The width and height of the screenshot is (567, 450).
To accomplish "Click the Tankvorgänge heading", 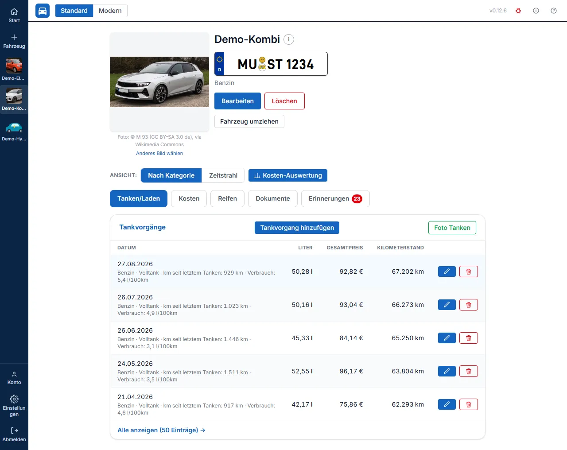I will click(x=142, y=227).
